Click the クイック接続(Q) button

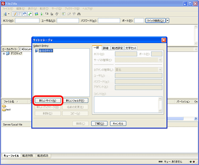156,21
